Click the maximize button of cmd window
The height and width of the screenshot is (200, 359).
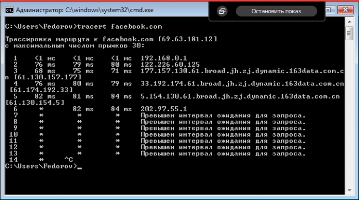tap(329, 10)
